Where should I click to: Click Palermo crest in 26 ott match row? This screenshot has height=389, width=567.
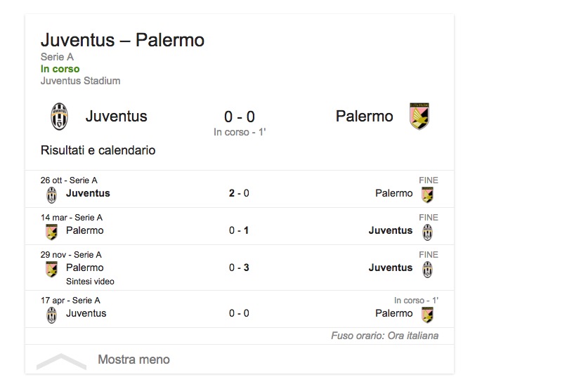[x=427, y=194]
